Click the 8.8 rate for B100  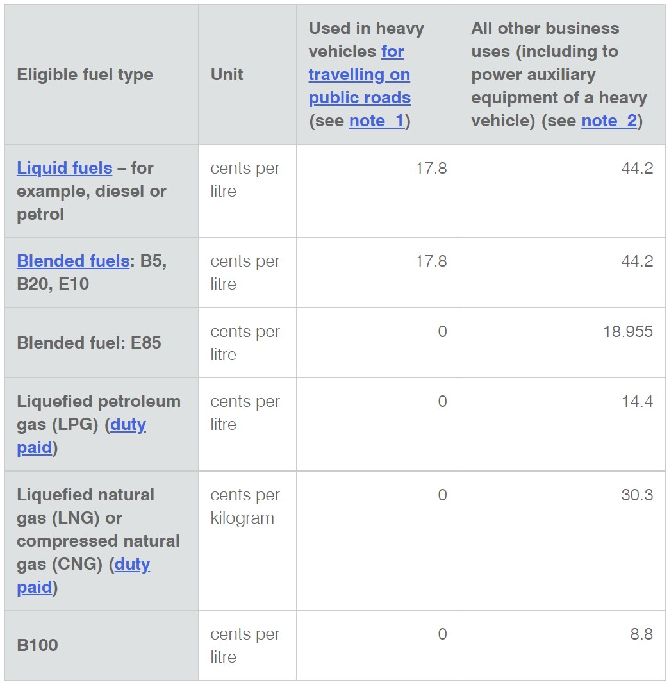click(x=641, y=634)
